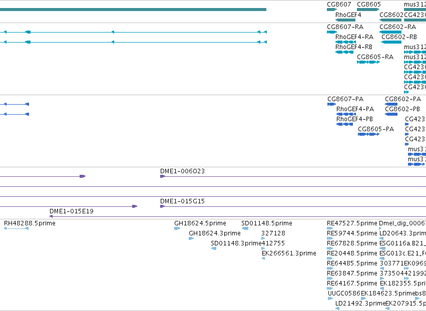Screen dimensions: 426x311
Task: Click the CG8607-RA transcript
Action: pos(345,27)
